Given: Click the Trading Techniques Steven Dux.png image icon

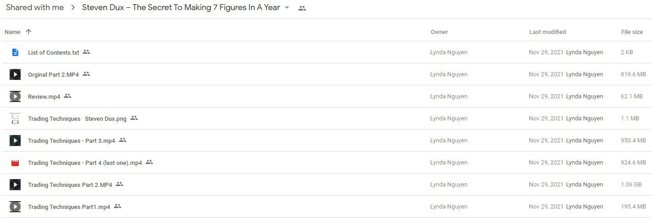Looking at the screenshot, I should 15,118.
